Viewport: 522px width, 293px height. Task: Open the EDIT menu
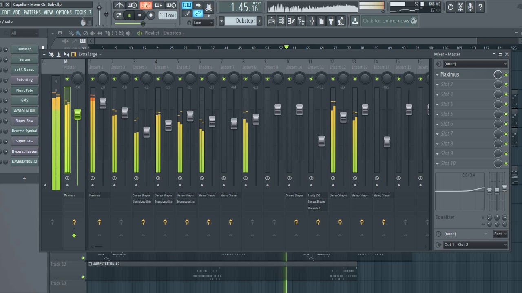(x=6, y=13)
